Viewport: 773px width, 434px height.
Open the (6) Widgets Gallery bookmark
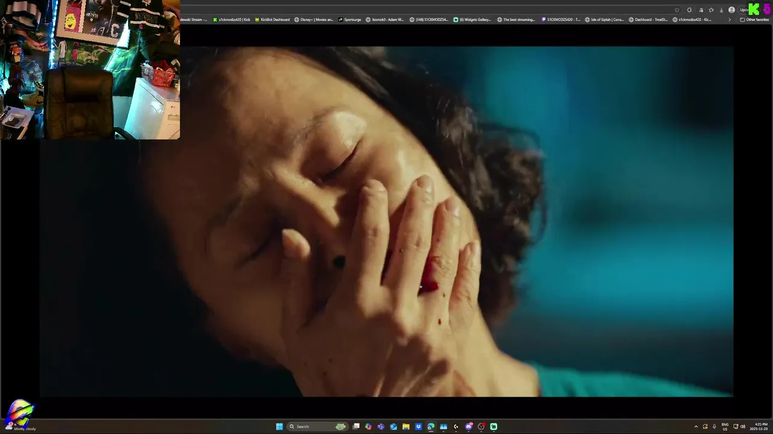pos(472,19)
